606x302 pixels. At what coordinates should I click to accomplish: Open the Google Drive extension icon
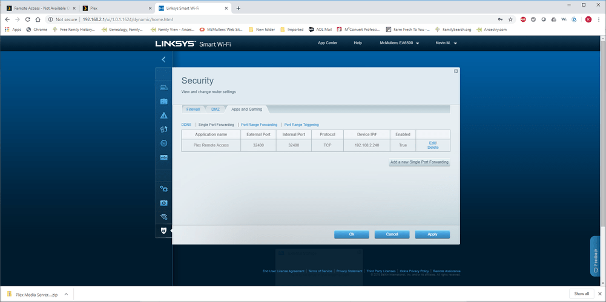pyautogui.click(x=554, y=19)
